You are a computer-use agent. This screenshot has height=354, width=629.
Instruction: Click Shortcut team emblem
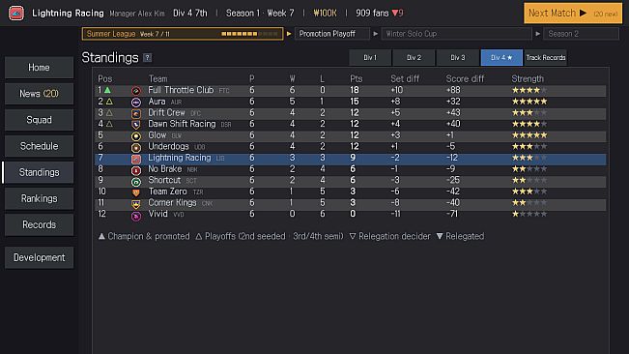tap(136, 182)
